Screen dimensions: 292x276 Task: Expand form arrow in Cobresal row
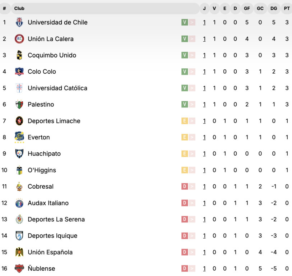(x=192, y=187)
